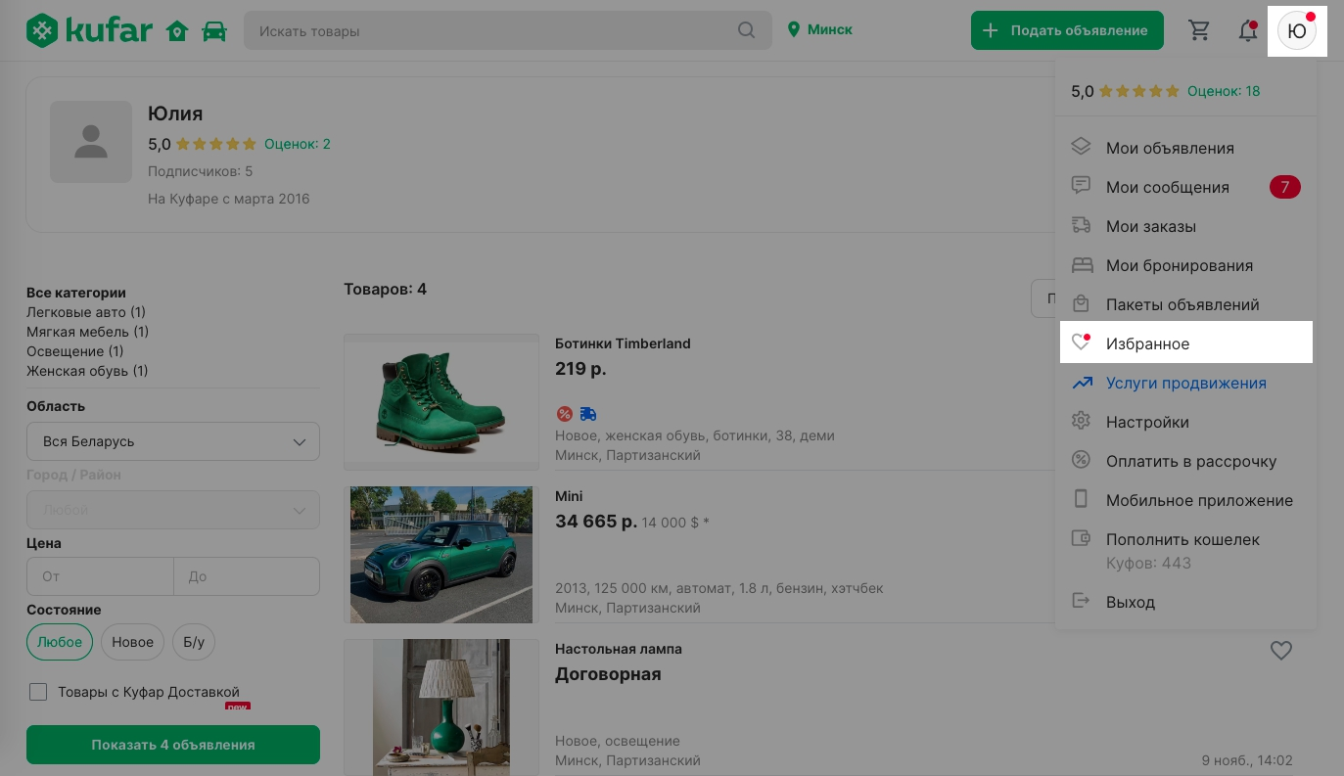The height and width of the screenshot is (776, 1344).
Task: Open the table lamp thumbnail
Action: click(441, 708)
